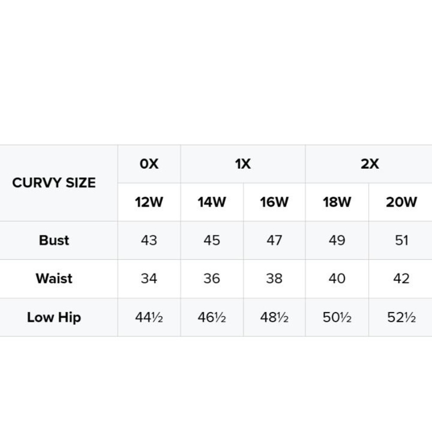Screen dimensions: 432x432
Task: Select the Waist row label
Action: click(54, 279)
